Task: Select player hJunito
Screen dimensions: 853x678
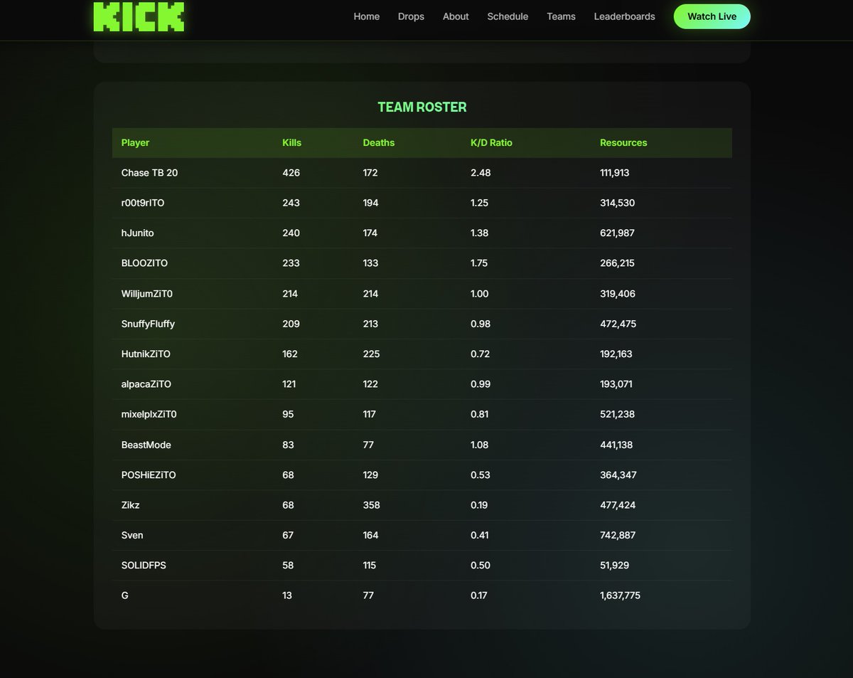Action: click(137, 233)
